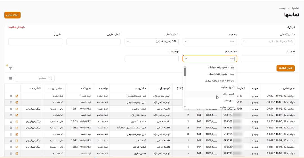
Task: Click the زمان ثبت column header
Action: tap(86, 88)
